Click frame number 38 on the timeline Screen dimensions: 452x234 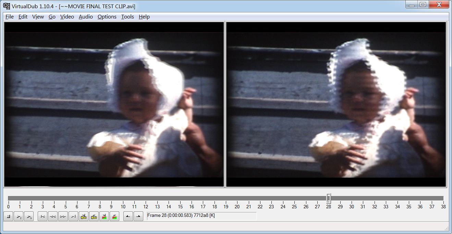[443, 207]
